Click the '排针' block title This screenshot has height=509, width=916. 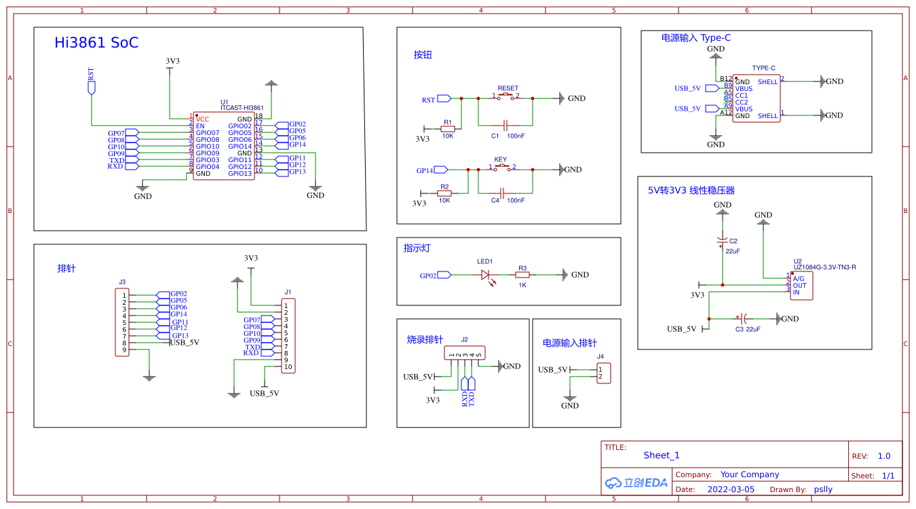click(66, 269)
